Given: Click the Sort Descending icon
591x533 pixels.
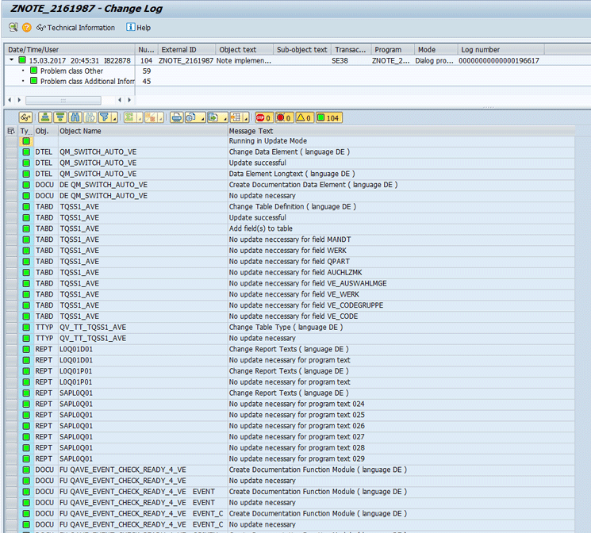Looking at the screenshot, I should (x=60, y=117).
